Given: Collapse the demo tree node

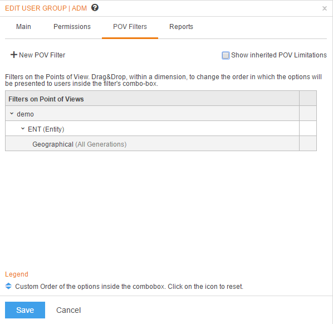Looking at the screenshot, I should tap(12, 114).
